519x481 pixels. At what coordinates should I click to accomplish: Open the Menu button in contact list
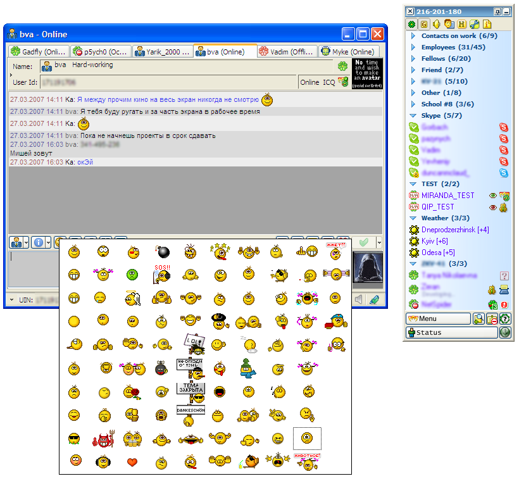(x=438, y=318)
